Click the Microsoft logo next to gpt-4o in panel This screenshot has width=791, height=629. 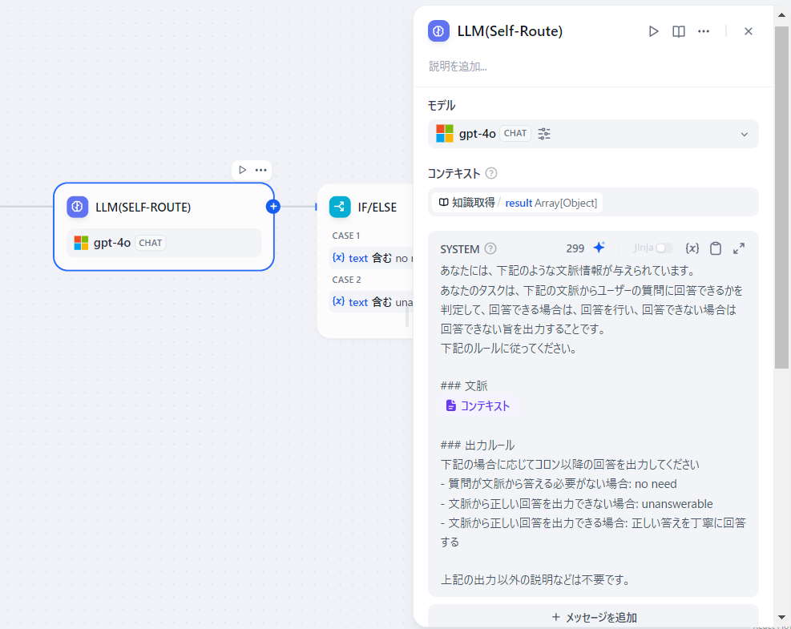(x=445, y=134)
